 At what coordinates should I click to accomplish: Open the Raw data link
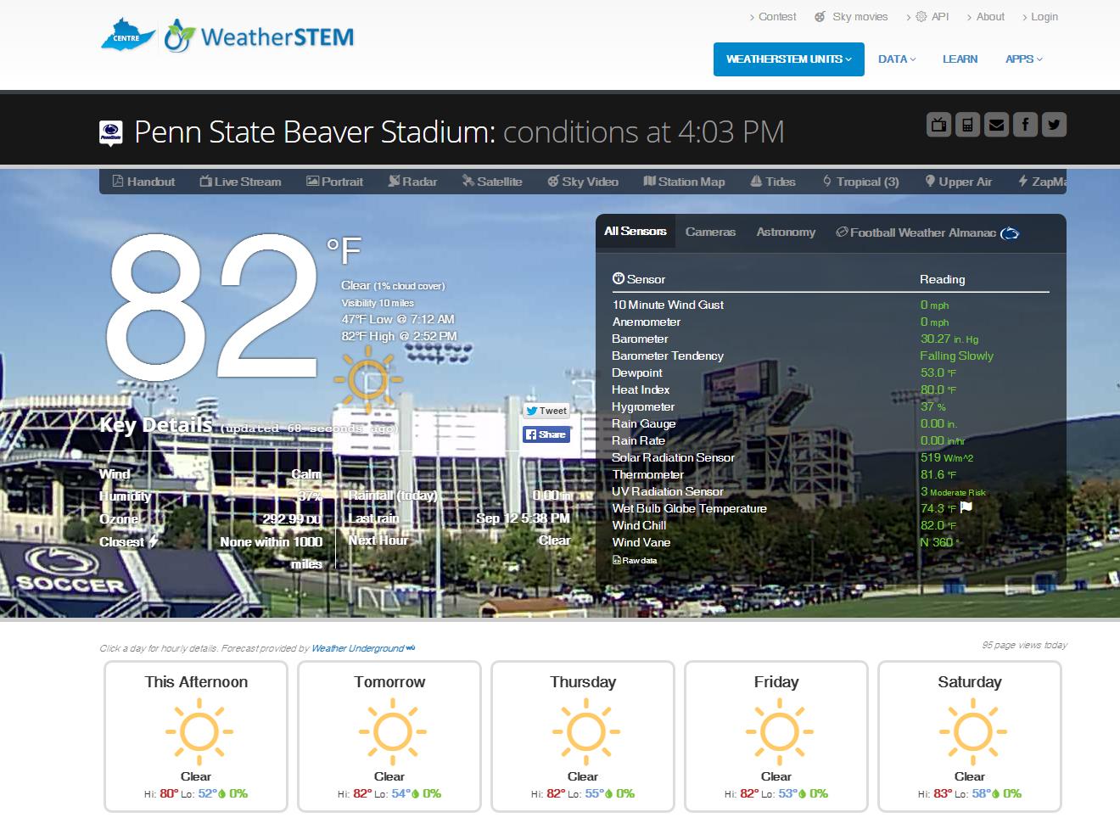point(635,561)
